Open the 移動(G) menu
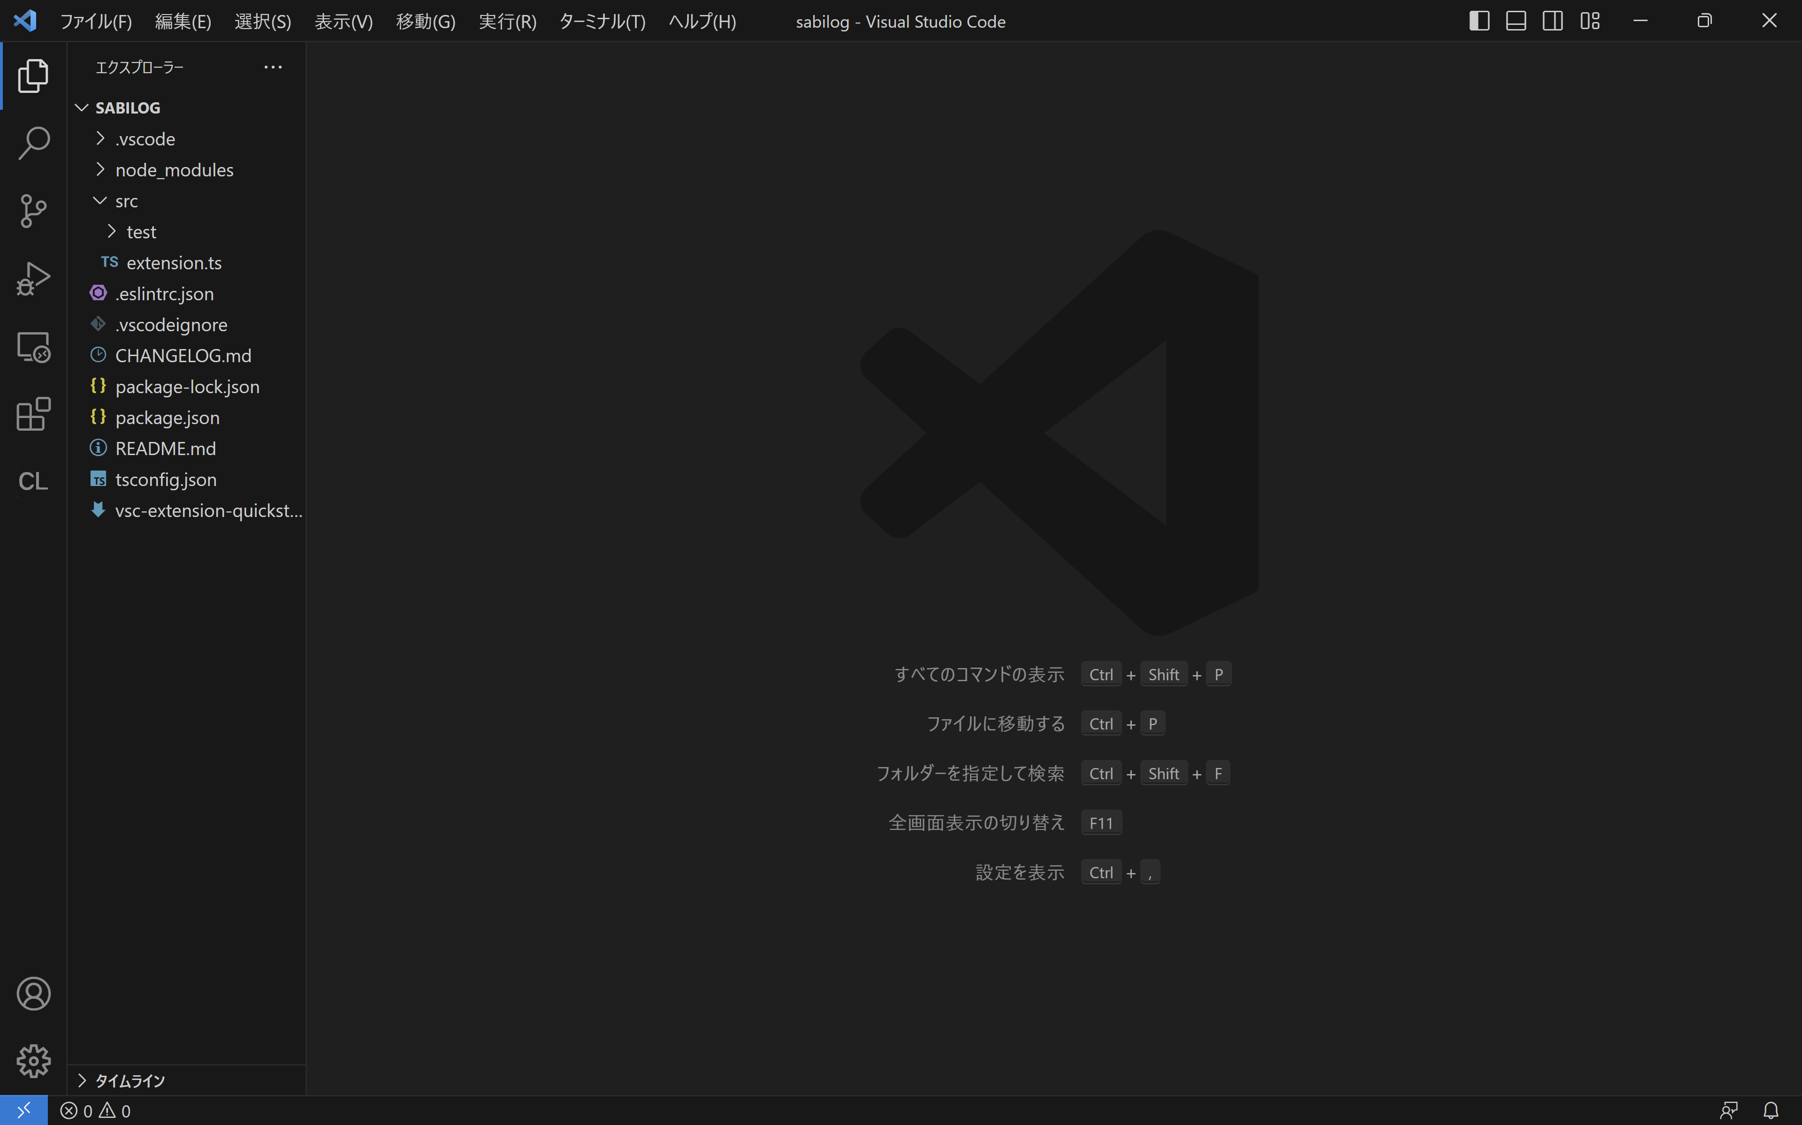Image resolution: width=1802 pixels, height=1125 pixels. click(x=426, y=22)
